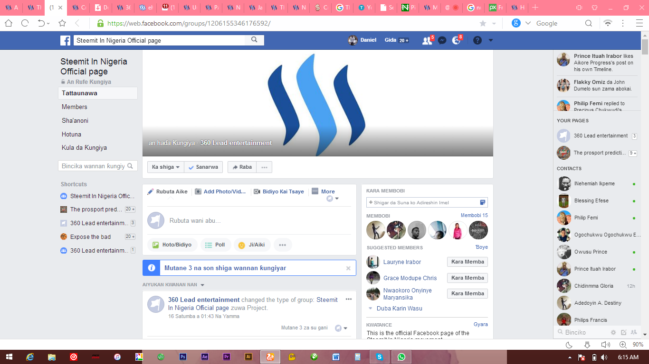The image size is (649, 364).
Task: Click 'Kara Memba' for Nwaokoro Onyinye Maryansika
Action: pyautogui.click(x=468, y=293)
